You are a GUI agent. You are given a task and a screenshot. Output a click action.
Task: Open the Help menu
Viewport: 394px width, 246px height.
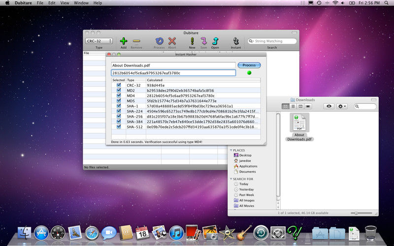pos(98,3)
